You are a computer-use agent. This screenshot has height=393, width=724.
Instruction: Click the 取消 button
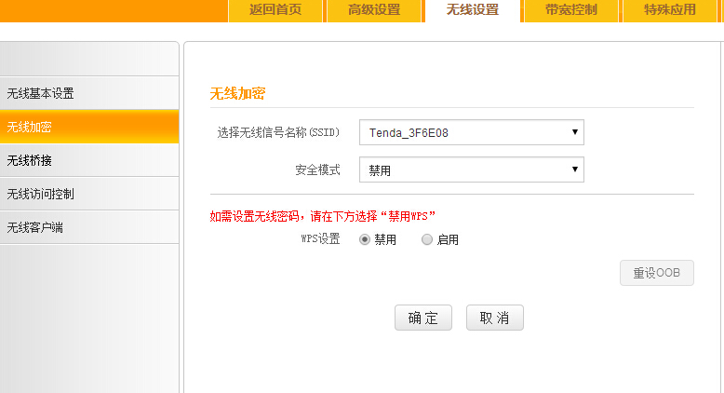[494, 318]
